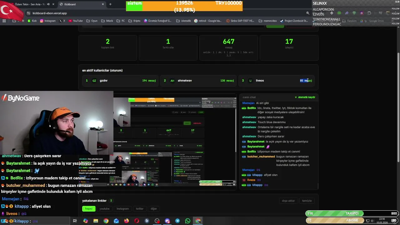Click butcher_muhammed in canlı chat panel
The height and width of the screenshot is (225, 400).
click(261, 157)
